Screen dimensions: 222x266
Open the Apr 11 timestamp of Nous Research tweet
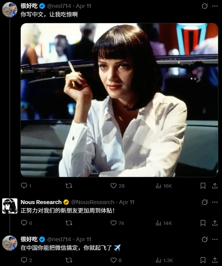click(x=127, y=202)
